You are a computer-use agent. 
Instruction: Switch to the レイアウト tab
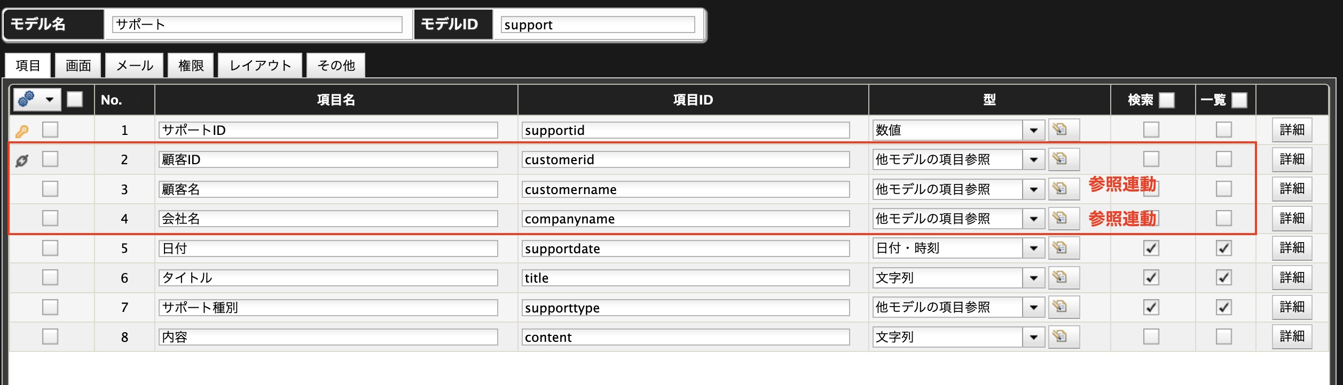coord(260,65)
